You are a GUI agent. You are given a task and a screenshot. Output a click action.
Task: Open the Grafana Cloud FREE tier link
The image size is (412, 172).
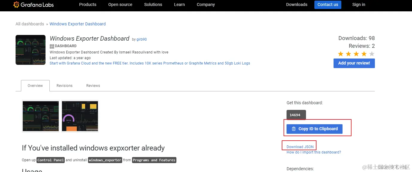150,63
